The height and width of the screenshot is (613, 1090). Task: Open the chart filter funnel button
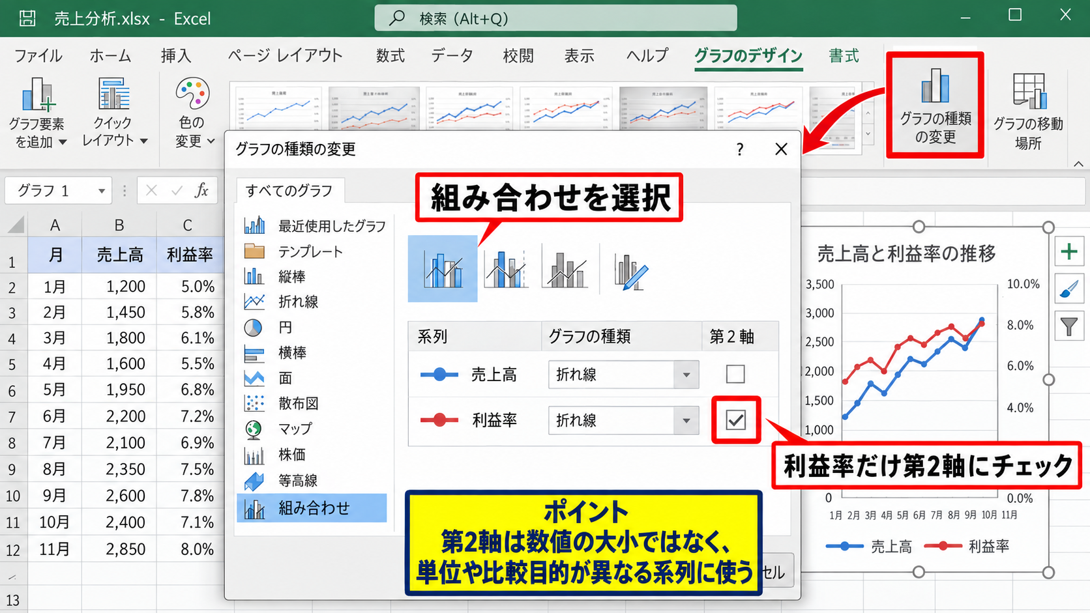point(1069,326)
